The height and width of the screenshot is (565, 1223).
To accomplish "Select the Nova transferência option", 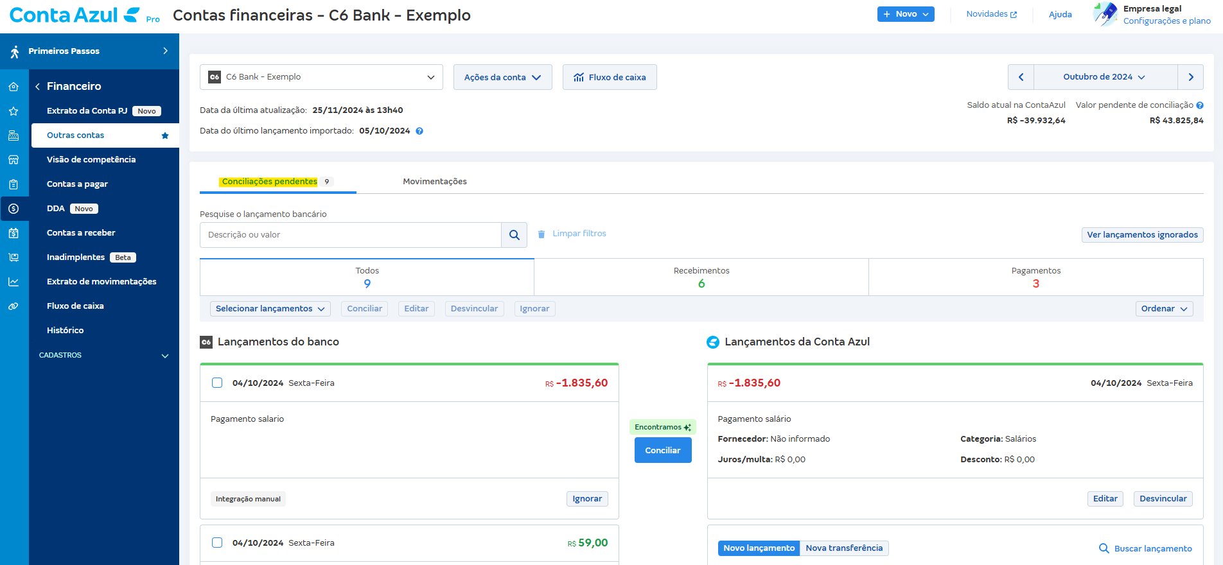I will pyautogui.click(x=844, y=548).
